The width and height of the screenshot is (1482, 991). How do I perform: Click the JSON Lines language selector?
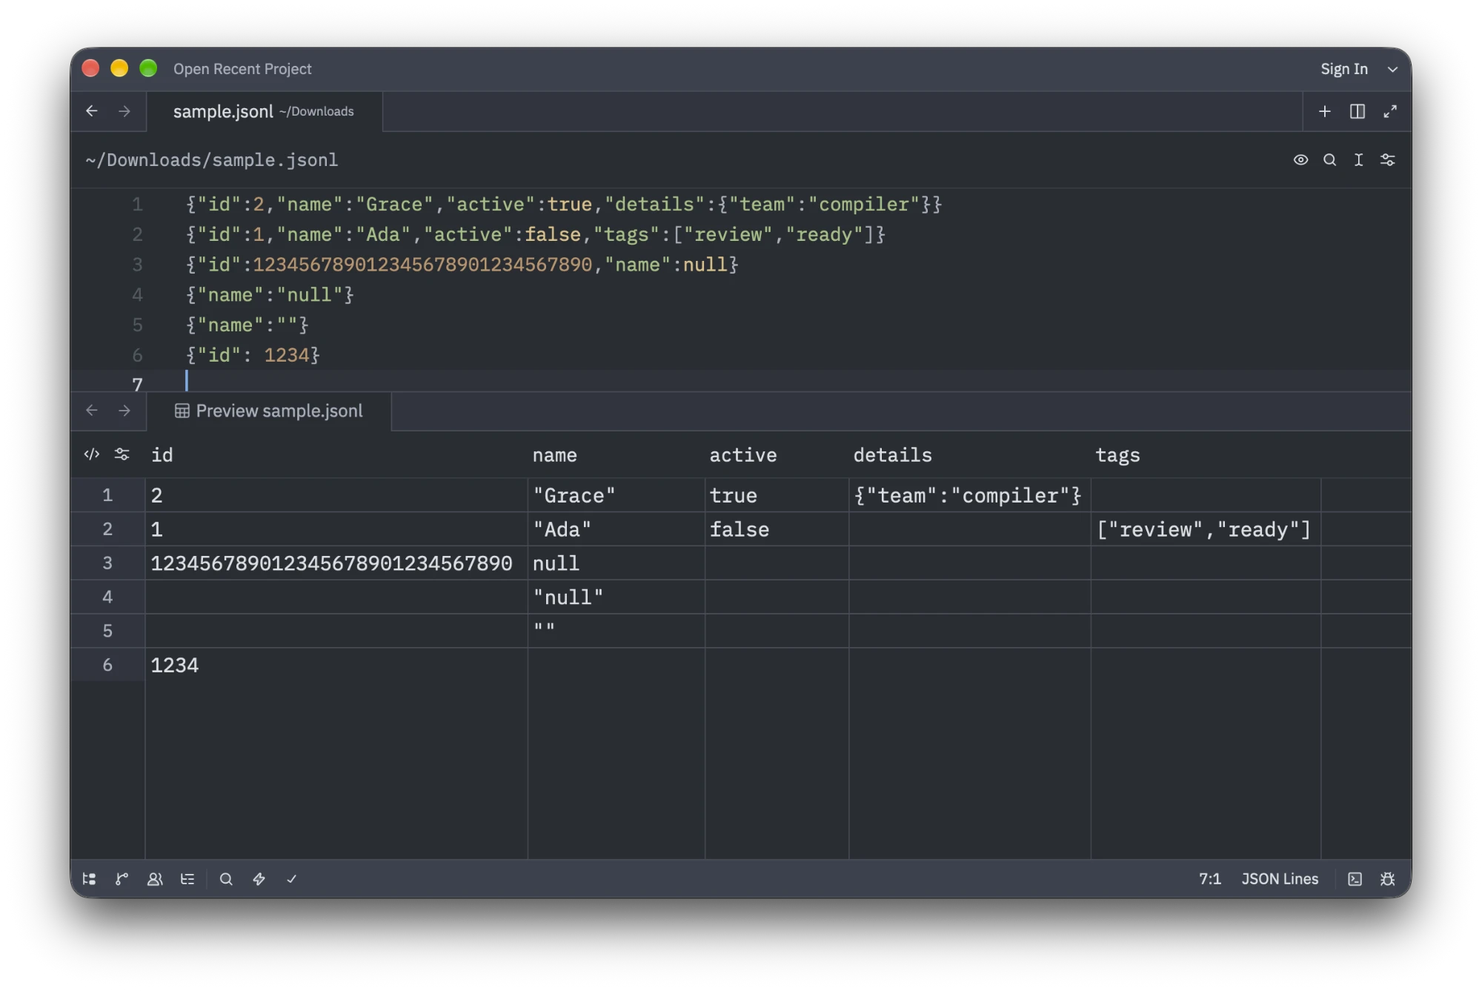pos(1280,879)
